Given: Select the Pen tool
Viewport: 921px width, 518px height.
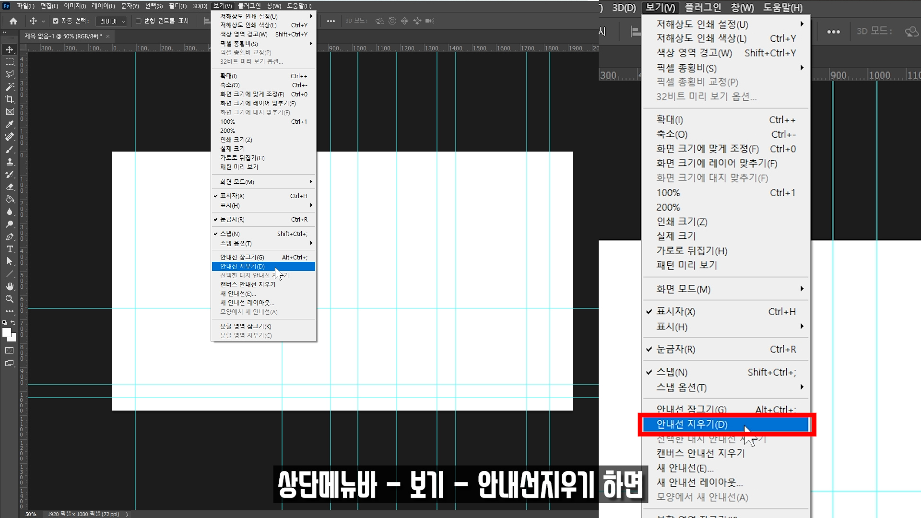Looking at the screenshot, I should point(10,236).
